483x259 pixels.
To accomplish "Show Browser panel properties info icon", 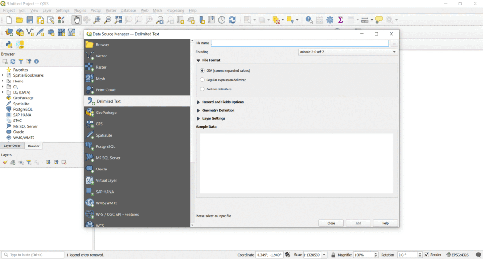I will coord(36,62).
